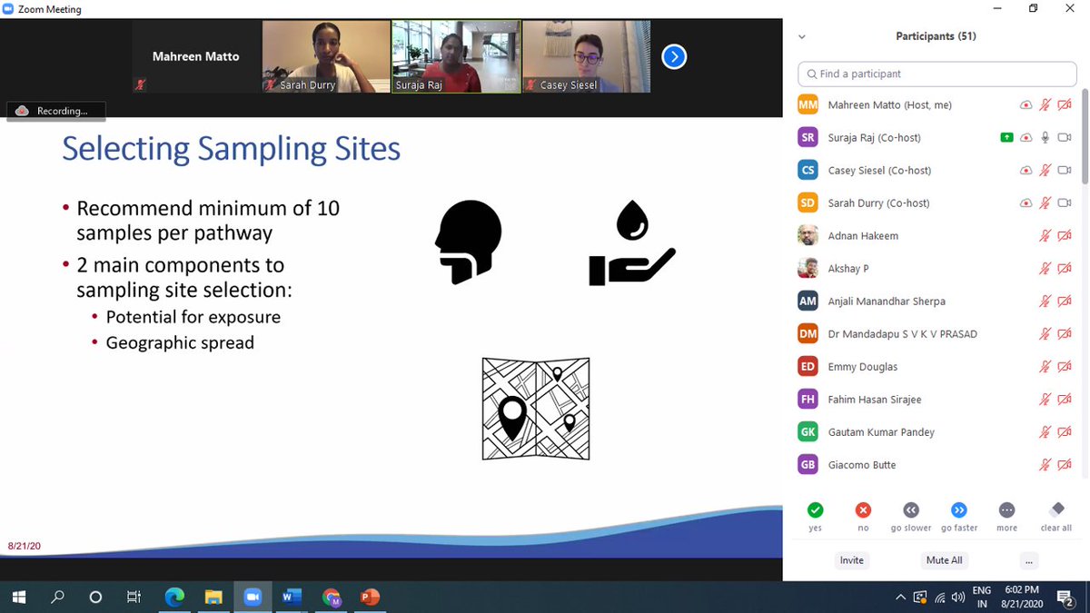
Task: Mute Suraja Raj's active microphone
Action: point(1045,137)
